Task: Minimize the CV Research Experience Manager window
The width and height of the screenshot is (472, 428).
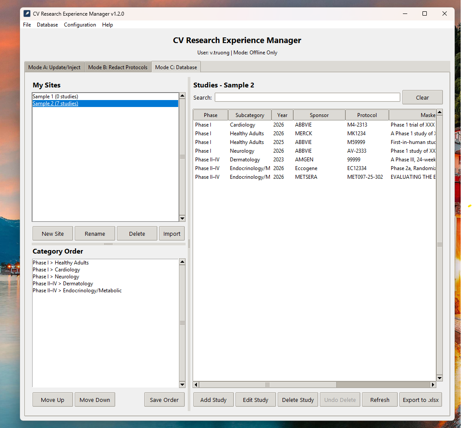Action: pos(405,13)
